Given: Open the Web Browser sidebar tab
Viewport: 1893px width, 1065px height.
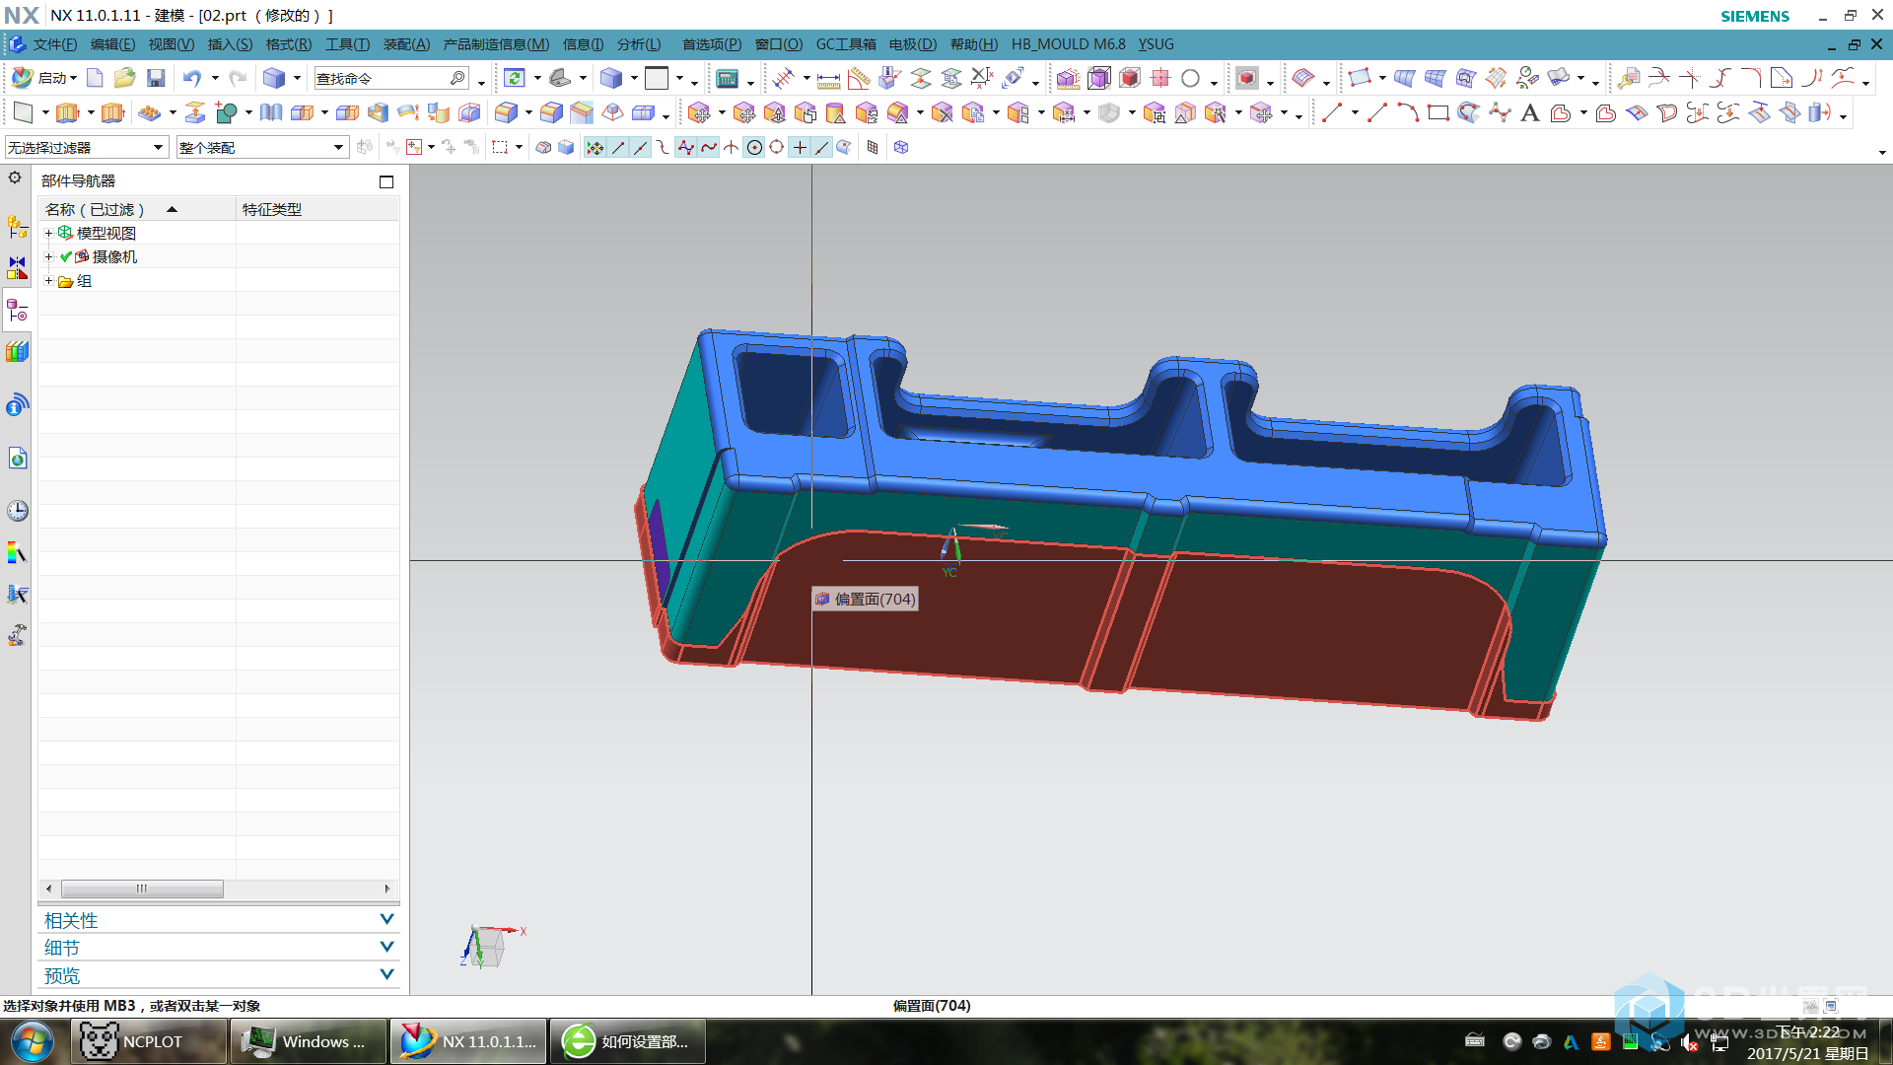Looking at the screenshot, I should click(x=17, y=459).
